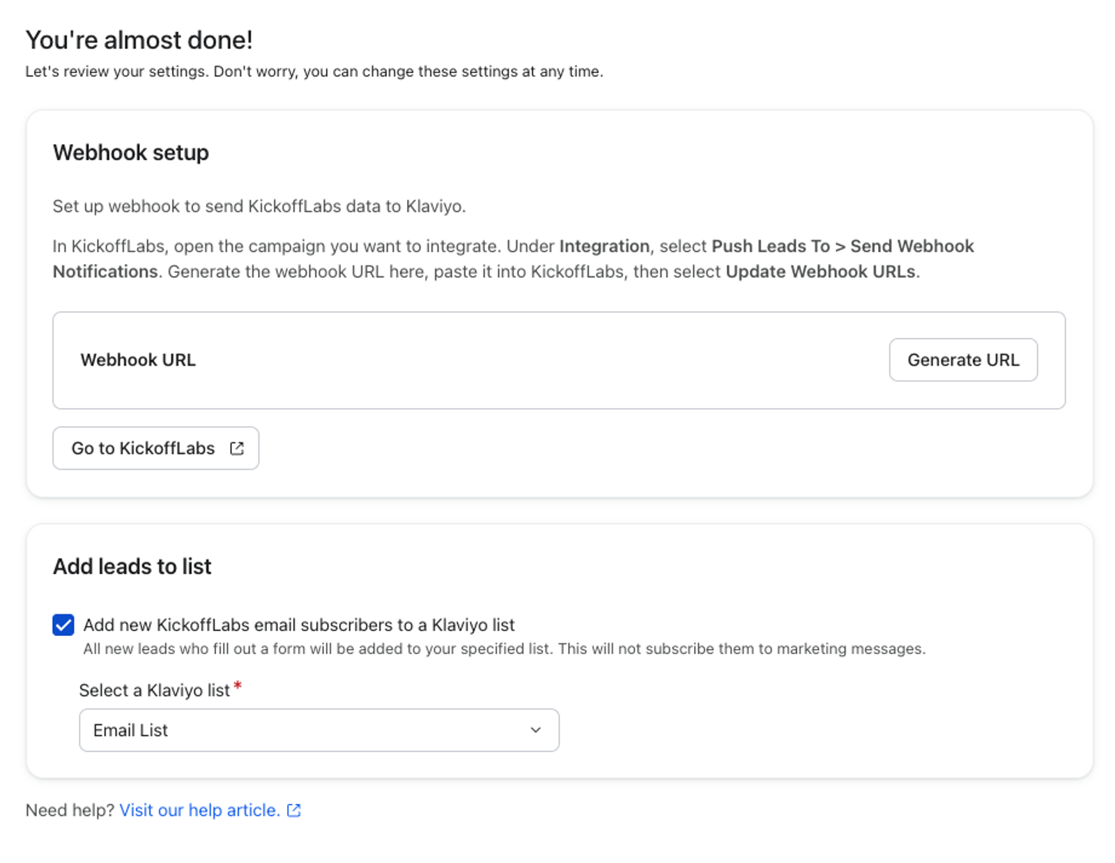1115x863 pixels.
Task: Click the You're almost done! title
Action: pyautogui.click(x=139, y=40)
